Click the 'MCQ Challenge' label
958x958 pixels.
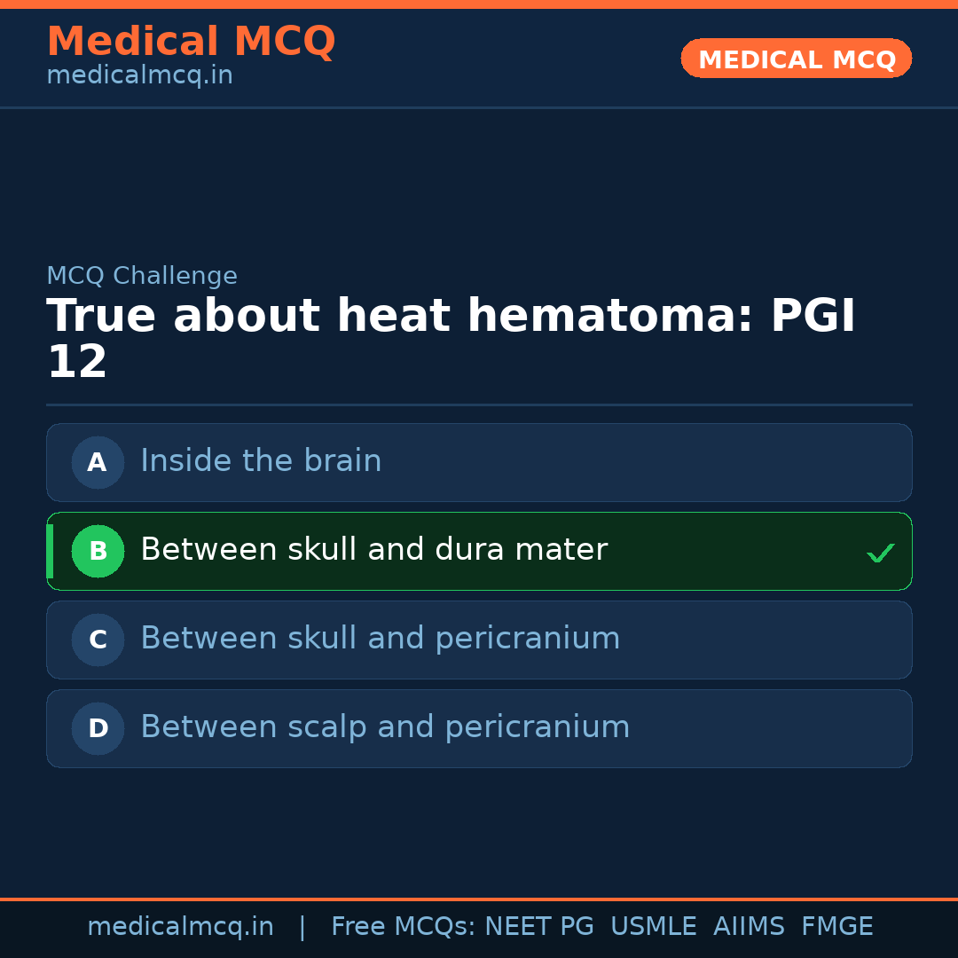142,277
